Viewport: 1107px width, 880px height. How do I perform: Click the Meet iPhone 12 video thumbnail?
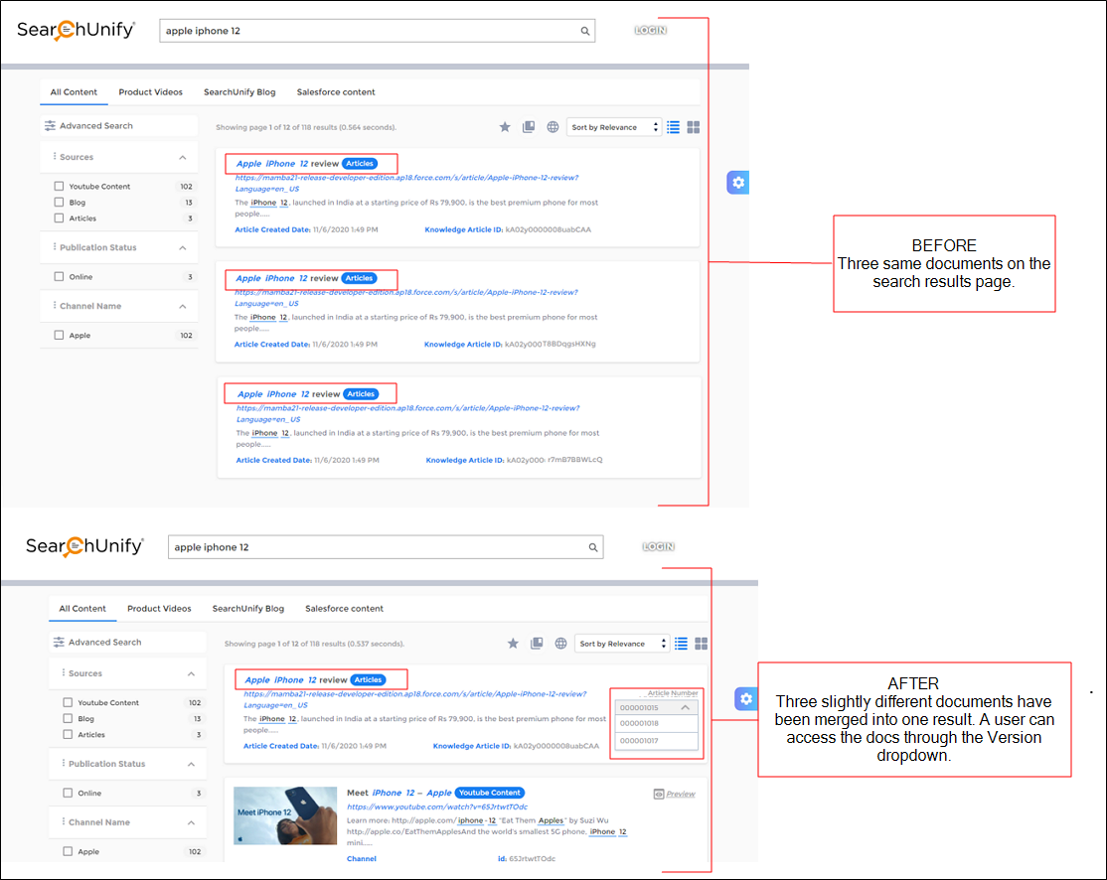coord(284,815)
